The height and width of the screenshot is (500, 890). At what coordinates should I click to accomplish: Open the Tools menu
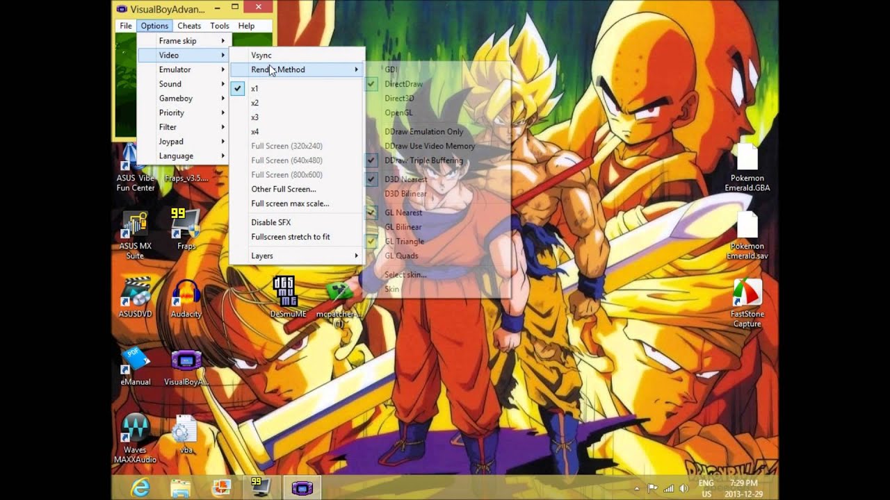click(220, 26)
